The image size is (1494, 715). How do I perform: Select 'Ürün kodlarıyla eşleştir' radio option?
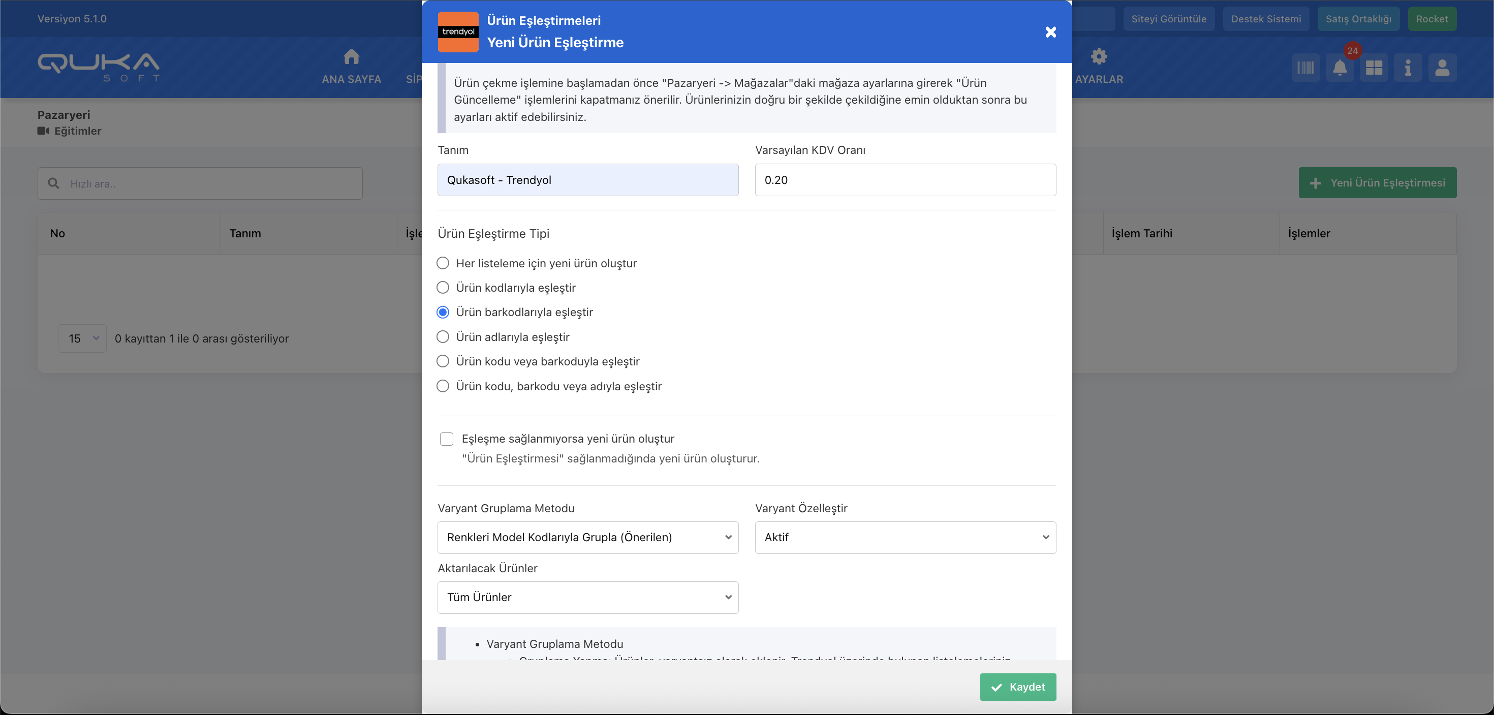point(443,288)
